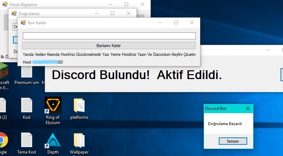
Task: Close the Ban Kaldır window
Action: (192, 22)
